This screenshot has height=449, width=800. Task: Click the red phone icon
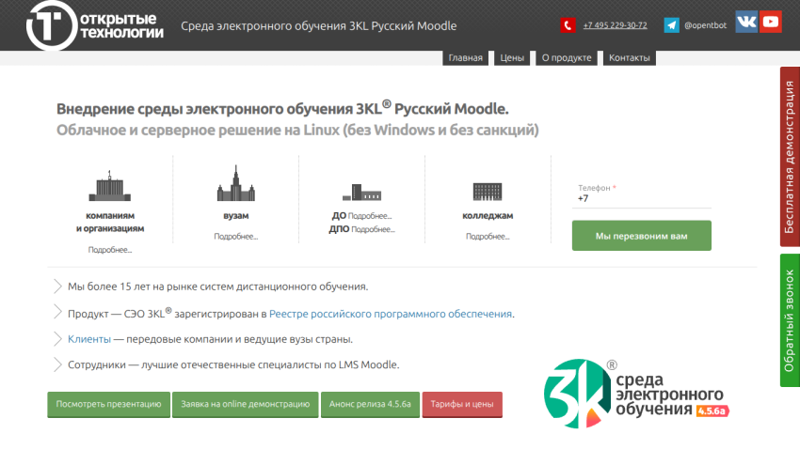(568, 25)
